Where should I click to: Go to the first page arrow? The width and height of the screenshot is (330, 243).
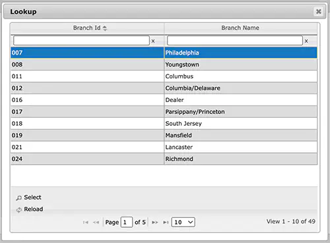click(x=86, y=223)
